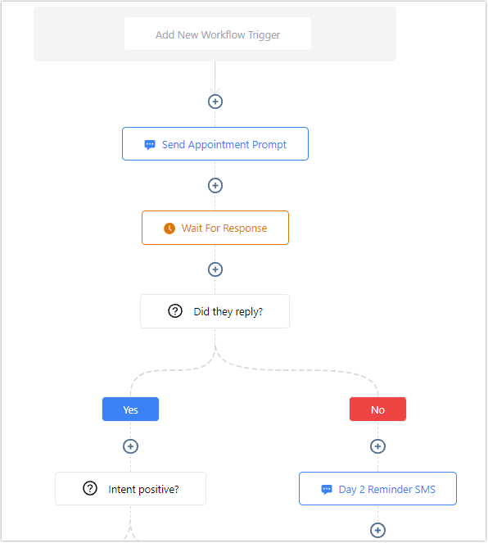
Task: Open the Send Appointment Prompt action
Action: click(x=215, y=143)
